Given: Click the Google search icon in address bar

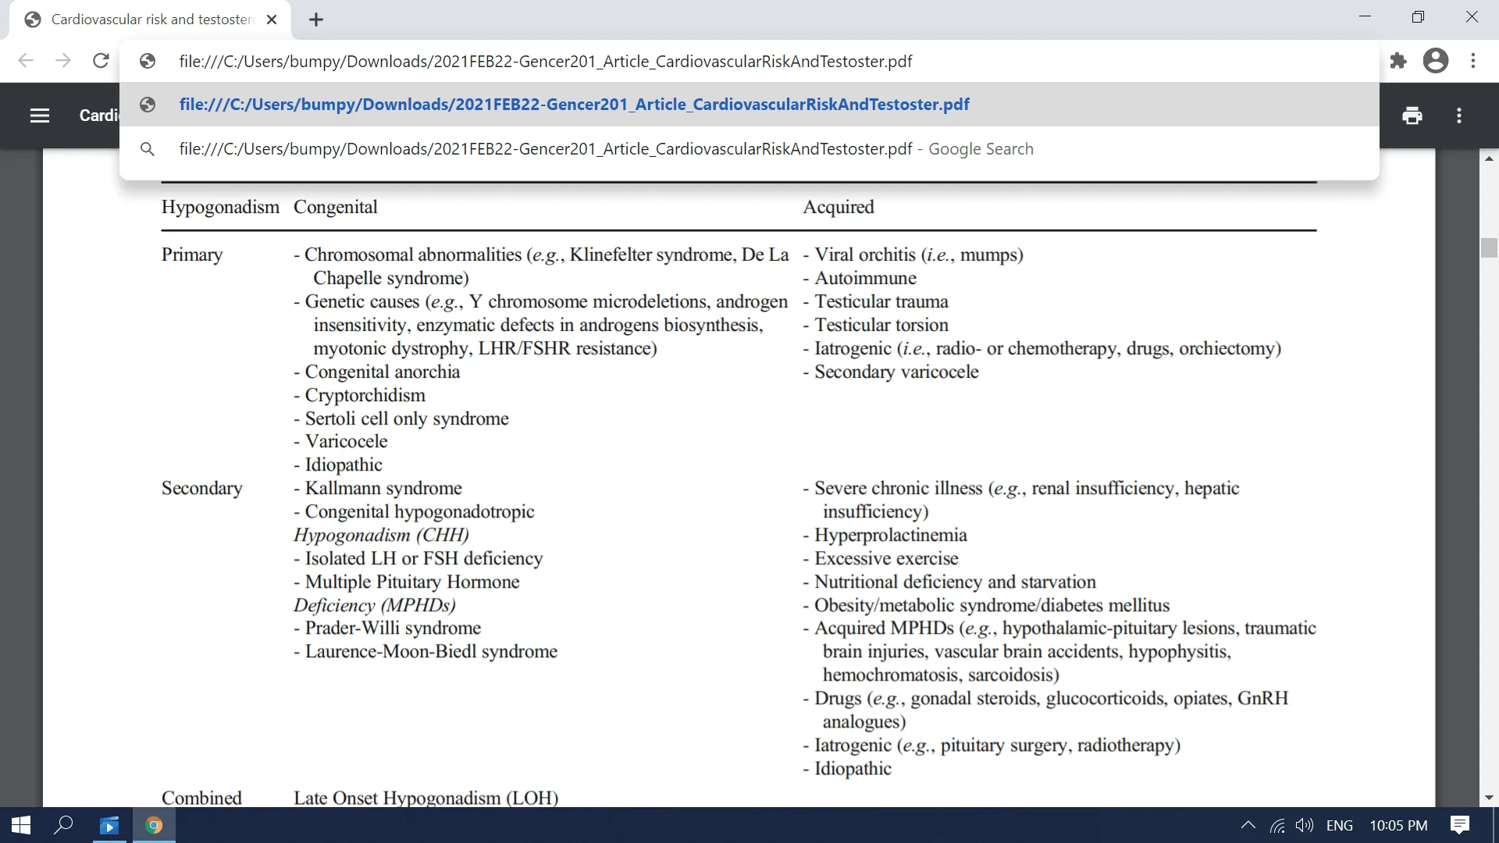Looking at the screenshot, I should [148, 148].
